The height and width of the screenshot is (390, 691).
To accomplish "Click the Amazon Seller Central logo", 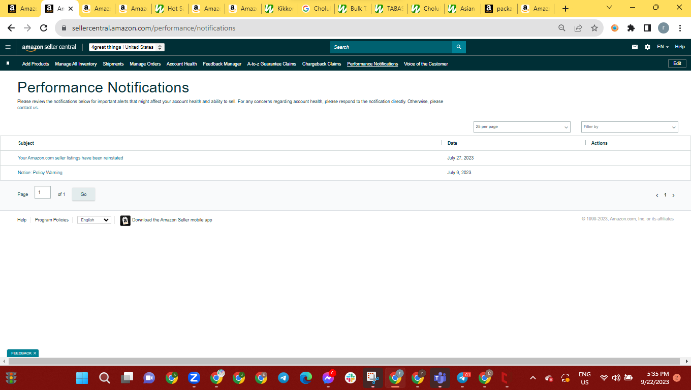I will [x=49, y=47].
